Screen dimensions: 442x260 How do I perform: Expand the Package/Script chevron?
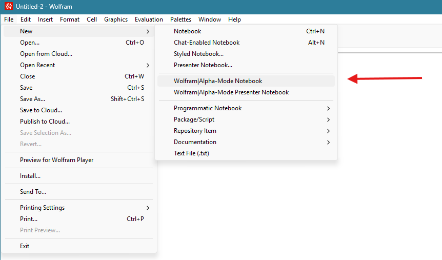[328, 120]
